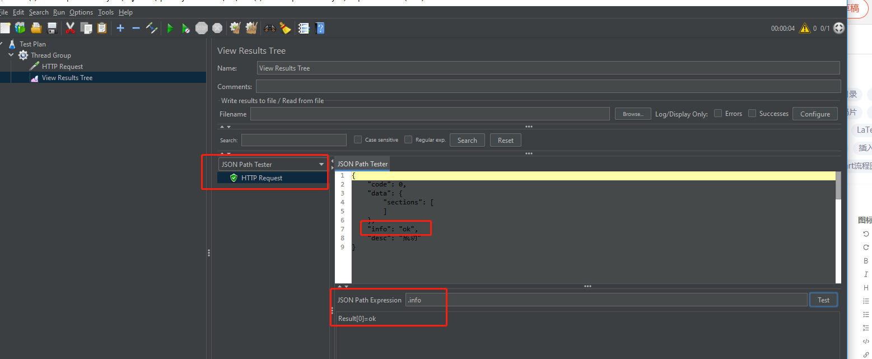Click Redo icon in background editor

[866, 248]
